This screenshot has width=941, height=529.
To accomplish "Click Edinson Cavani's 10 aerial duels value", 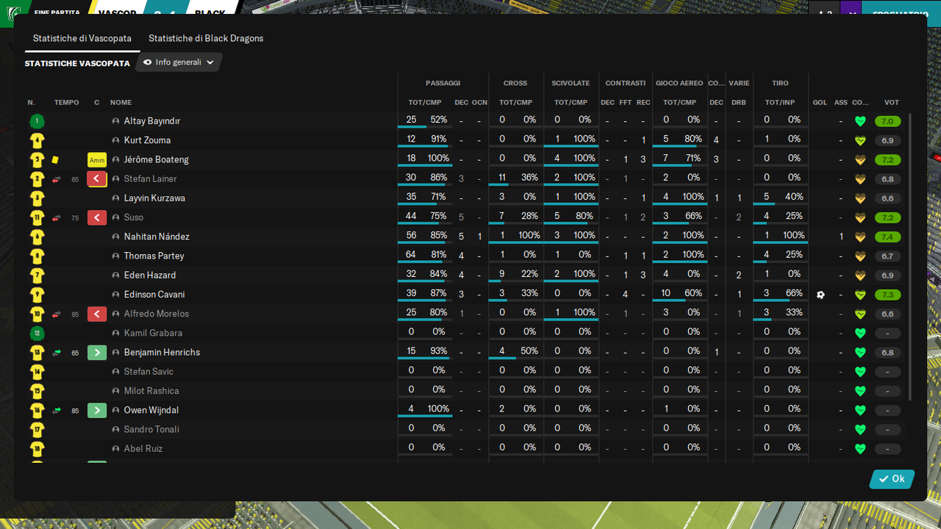I will tap(666, 293).
